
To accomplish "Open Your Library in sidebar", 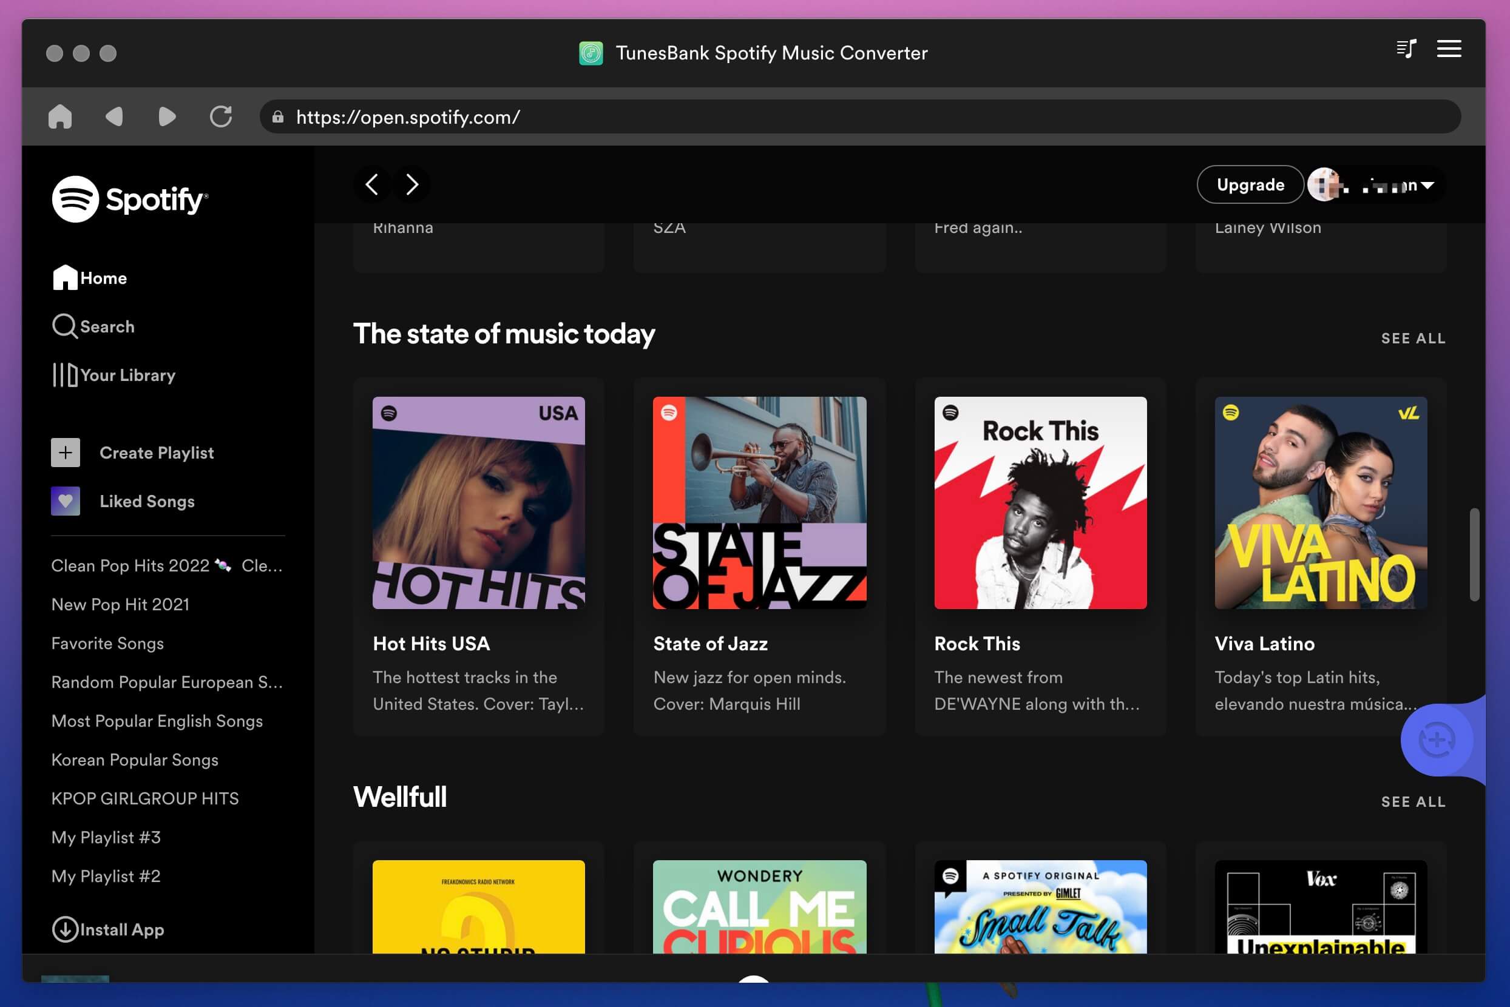I will [x=113, y=375].
